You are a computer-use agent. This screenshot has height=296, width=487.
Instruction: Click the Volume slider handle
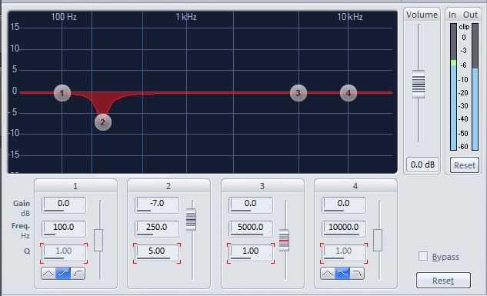pyautogui.click(x=419, y=84)
